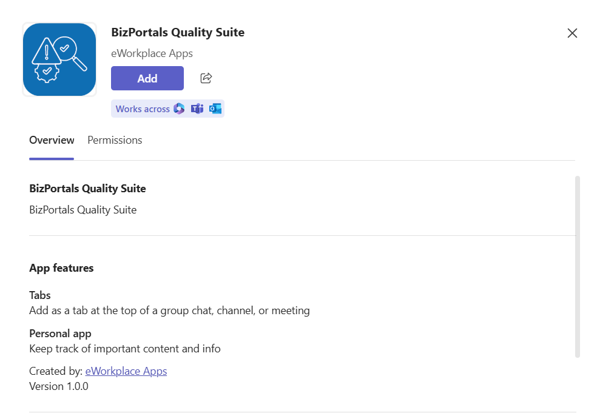Open the eWorkplace Apps creator link
The height and width of the screenshot is (413, 597).
coord(126,371)
